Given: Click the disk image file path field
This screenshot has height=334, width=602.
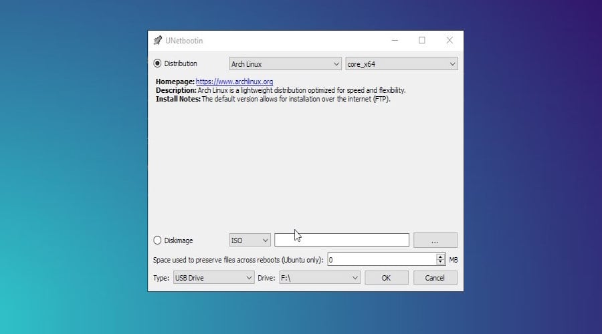Looking at the screenshot, I should pos(342,240).
